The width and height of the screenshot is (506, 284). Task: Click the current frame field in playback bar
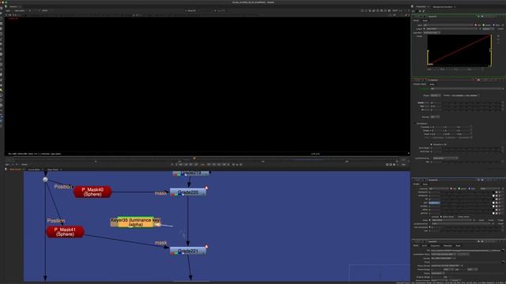click(202, 164)
